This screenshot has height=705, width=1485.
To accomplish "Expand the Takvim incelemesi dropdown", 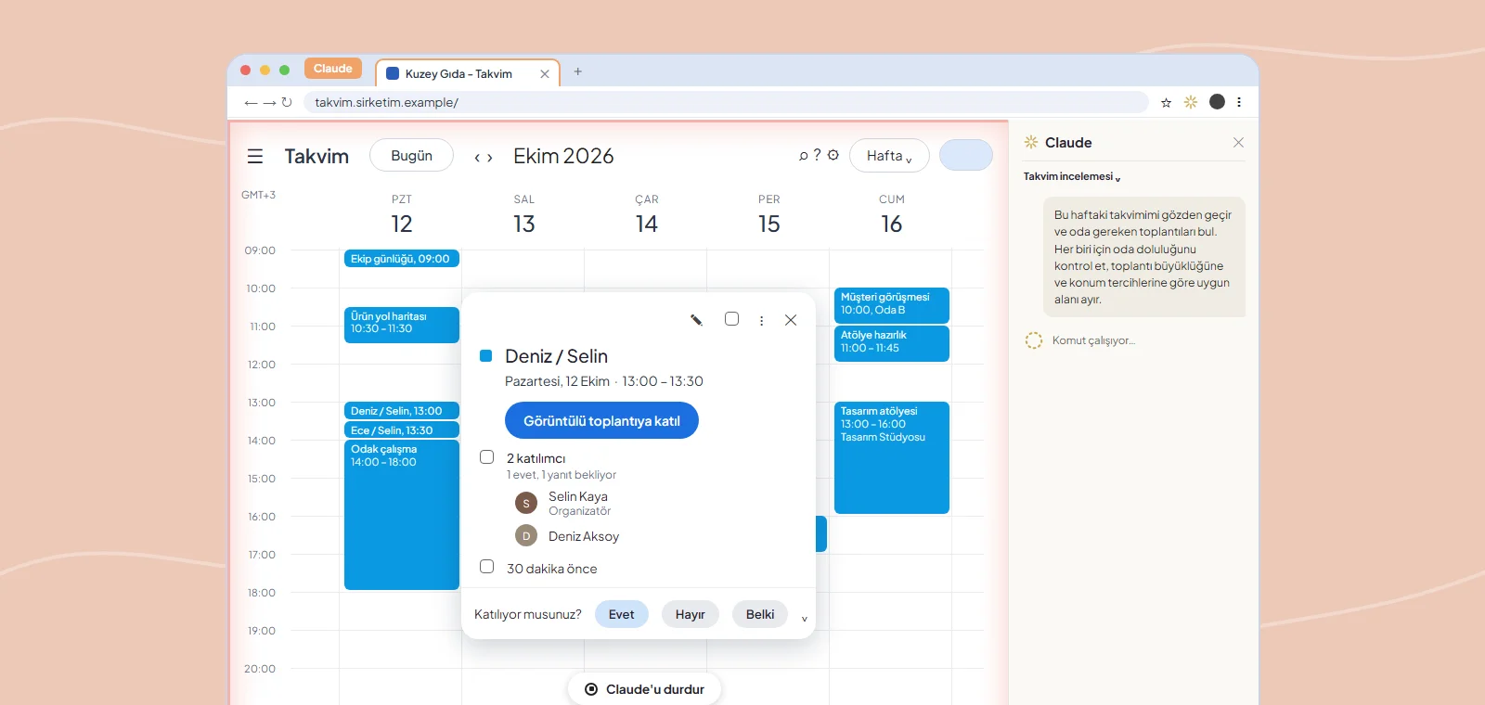I will click(x=1072, y=176).
